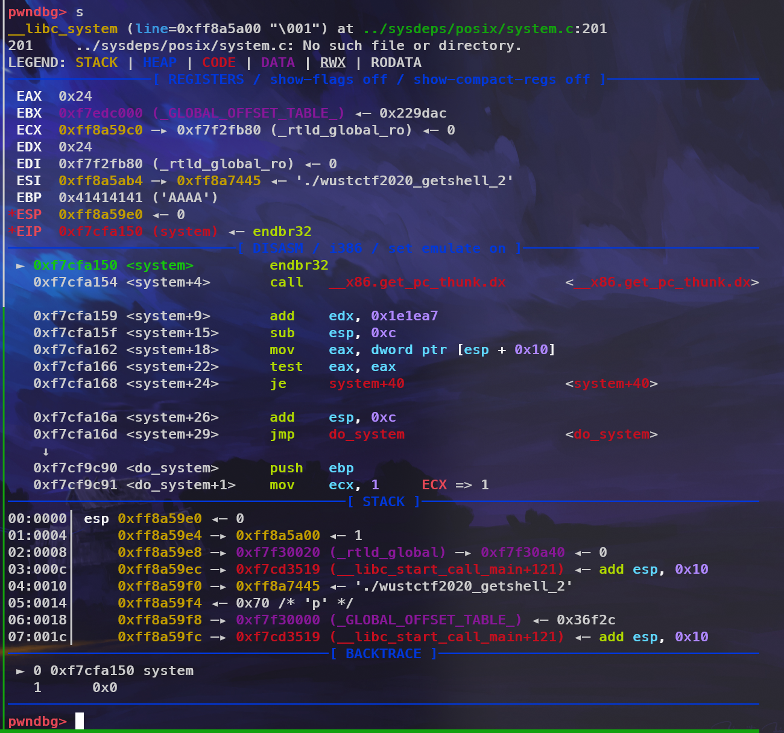
Task: Click the changed-register asterisk before ESP
Action: [12, 215]
